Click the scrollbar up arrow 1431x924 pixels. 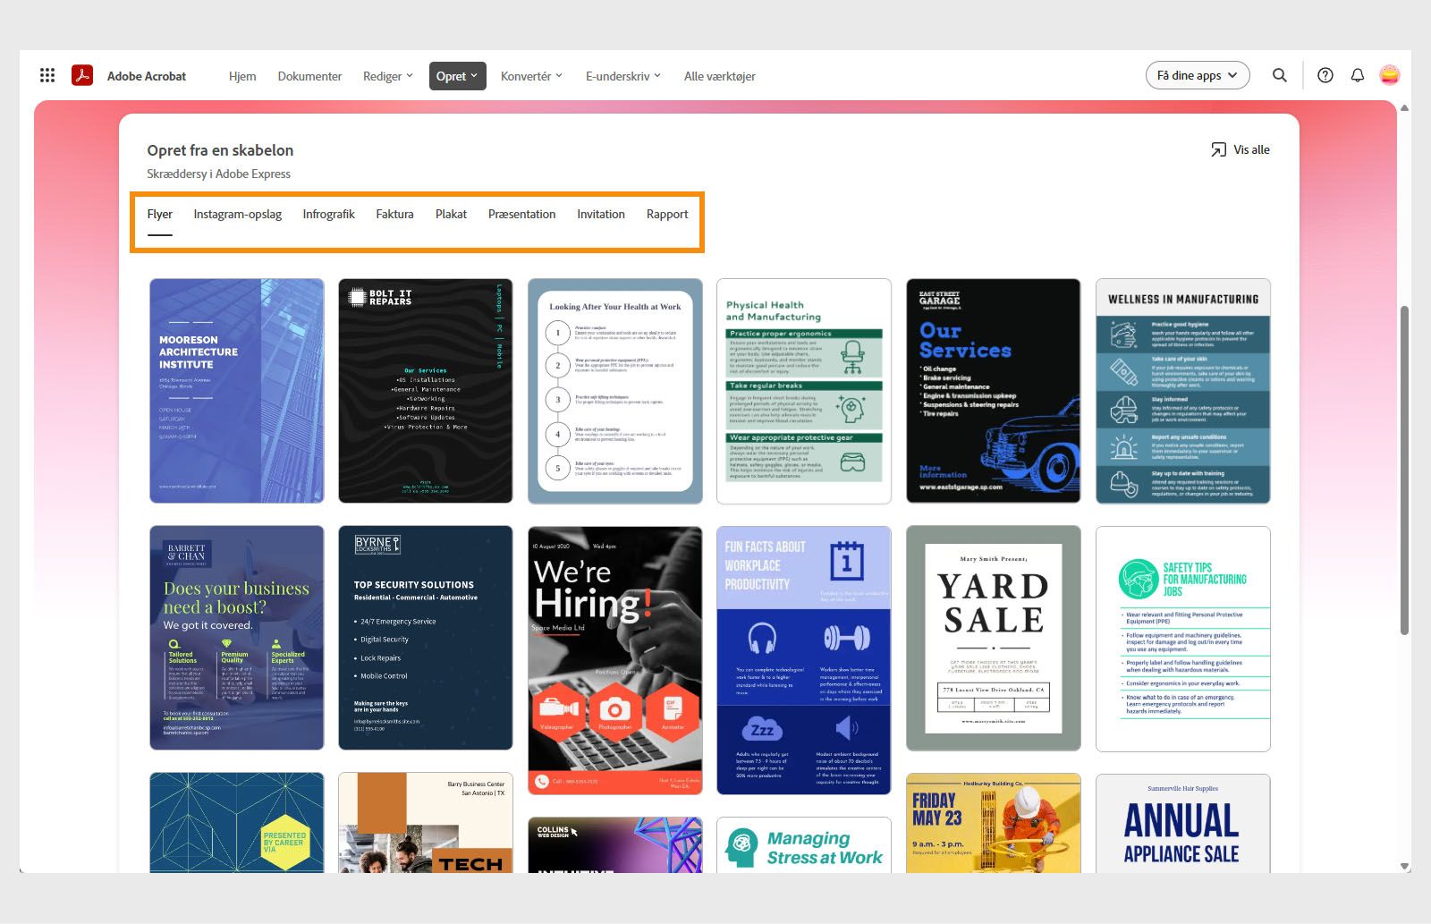pyautogui.click(x=1404, y=107)
